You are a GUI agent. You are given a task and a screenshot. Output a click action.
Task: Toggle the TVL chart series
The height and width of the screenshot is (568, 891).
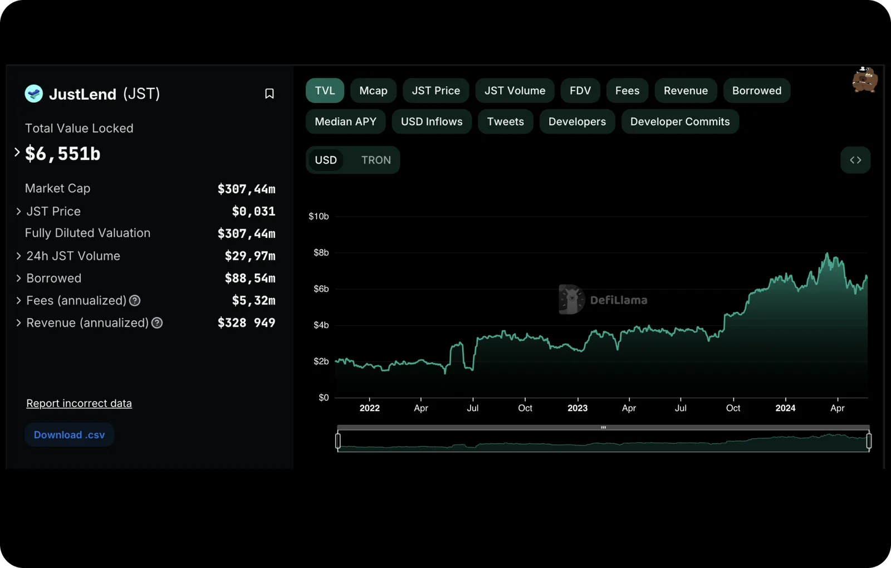tap(325, 91)
